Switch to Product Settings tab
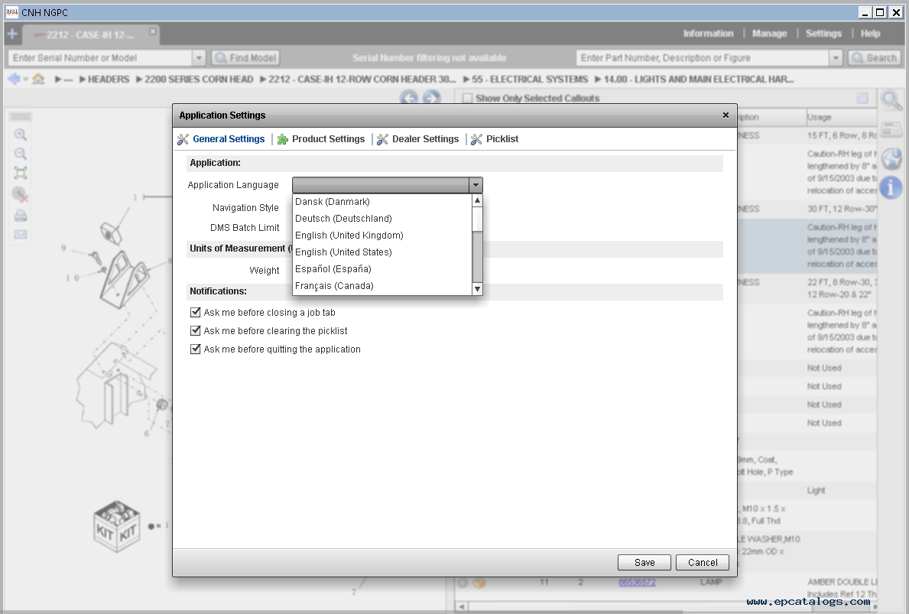Viewport: 909px width, 614px height. point(328,139)
